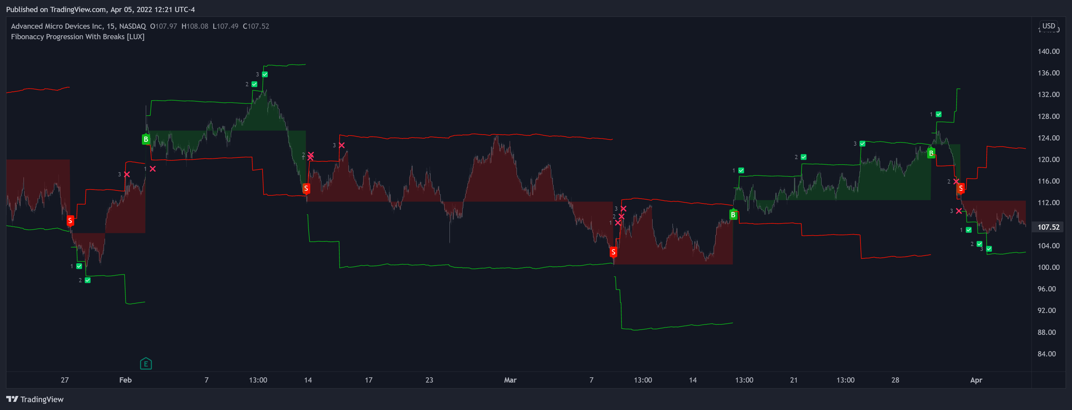
Task: Click the close value C107.52
Action: [x=256, y=26]
